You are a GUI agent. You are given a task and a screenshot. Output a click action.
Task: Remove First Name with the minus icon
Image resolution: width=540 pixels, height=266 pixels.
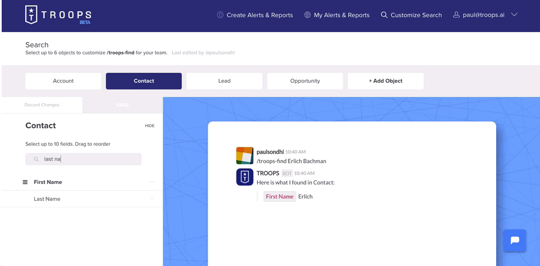(152, 182)
